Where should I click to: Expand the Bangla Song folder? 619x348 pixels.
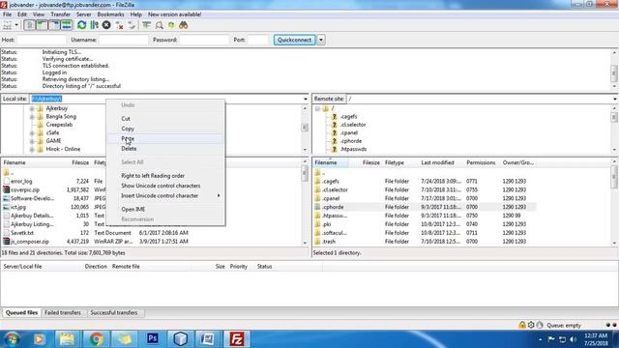(x=32, y=117)
